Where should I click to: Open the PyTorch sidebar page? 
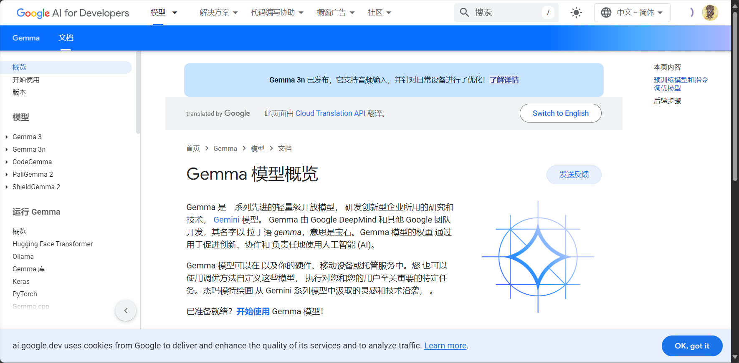pyautogui.click(x=25, y=294)
